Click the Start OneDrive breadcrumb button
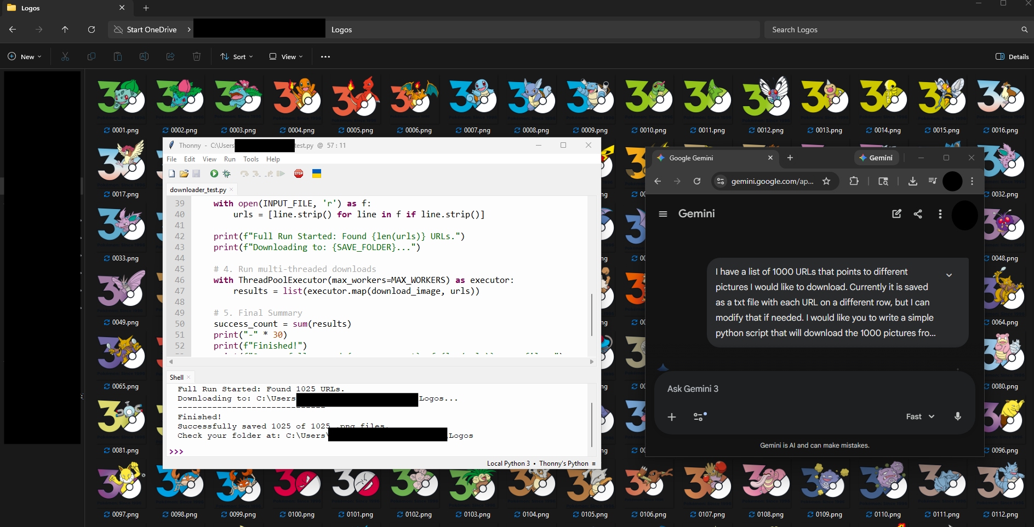The height and width of the screenshot is (527, 1034). 146,30
